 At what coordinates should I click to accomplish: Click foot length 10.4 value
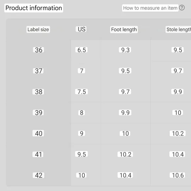(125, 175)
